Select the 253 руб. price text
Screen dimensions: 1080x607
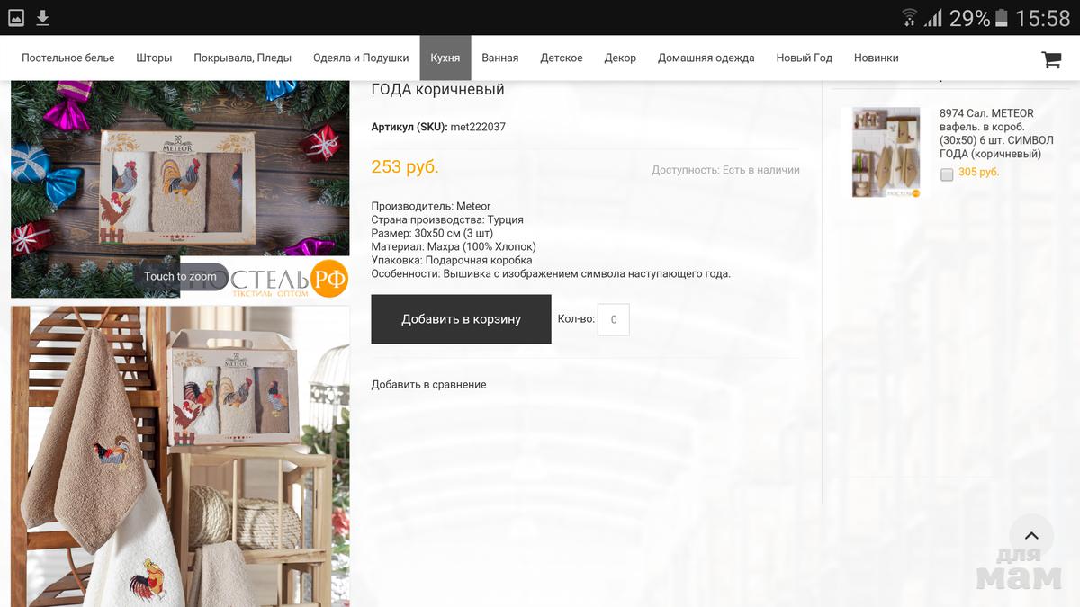click(405, 167)
